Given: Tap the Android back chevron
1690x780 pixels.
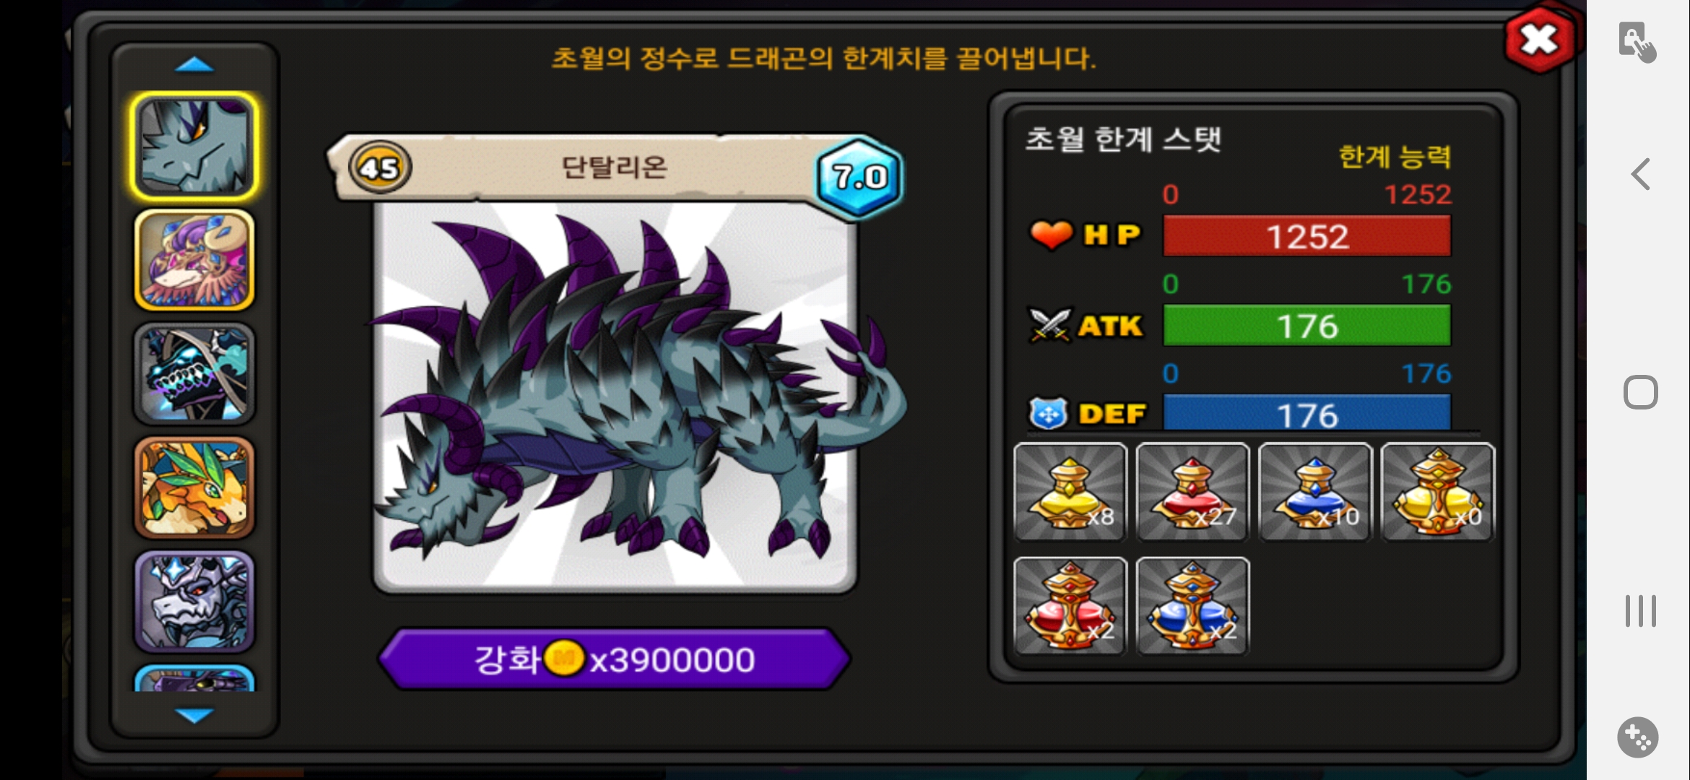Looking at the screenshot, I should pos(1641,174).
